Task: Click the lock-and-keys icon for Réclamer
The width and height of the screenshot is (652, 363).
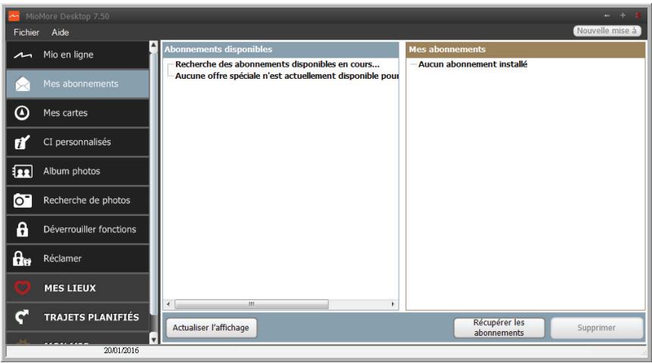Action: click(x=22, y=258)
